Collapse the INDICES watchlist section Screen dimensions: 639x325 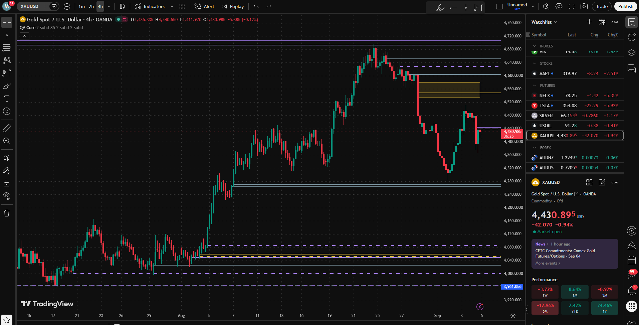pyautogui.click(x=535, y=46)
